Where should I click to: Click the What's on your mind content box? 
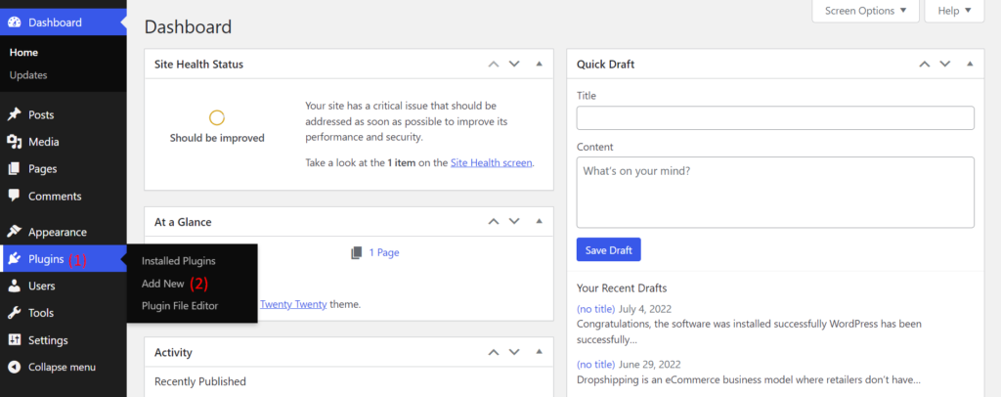[x=775, y=192]
